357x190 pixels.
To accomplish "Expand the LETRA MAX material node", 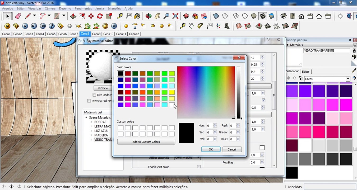I will pyautogui.click(x=91, y=126).
